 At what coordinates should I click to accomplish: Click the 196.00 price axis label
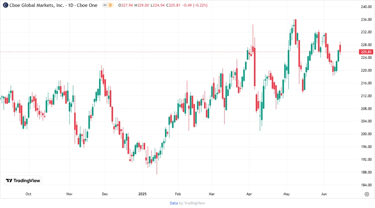click(x=366, y=147)
